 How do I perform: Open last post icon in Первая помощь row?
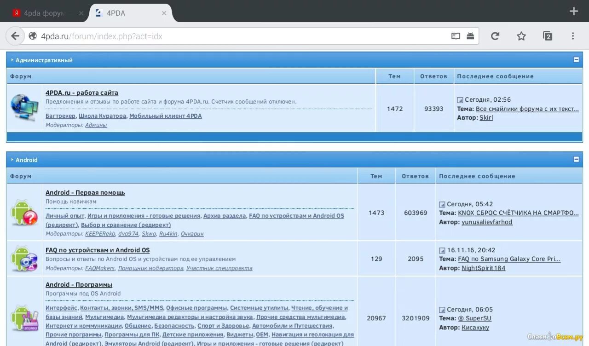[x=442, y=204]
